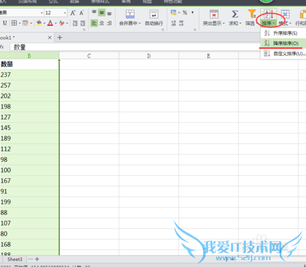Open the font name dropdown
The image size is (306, 267).
coord(42,13)
